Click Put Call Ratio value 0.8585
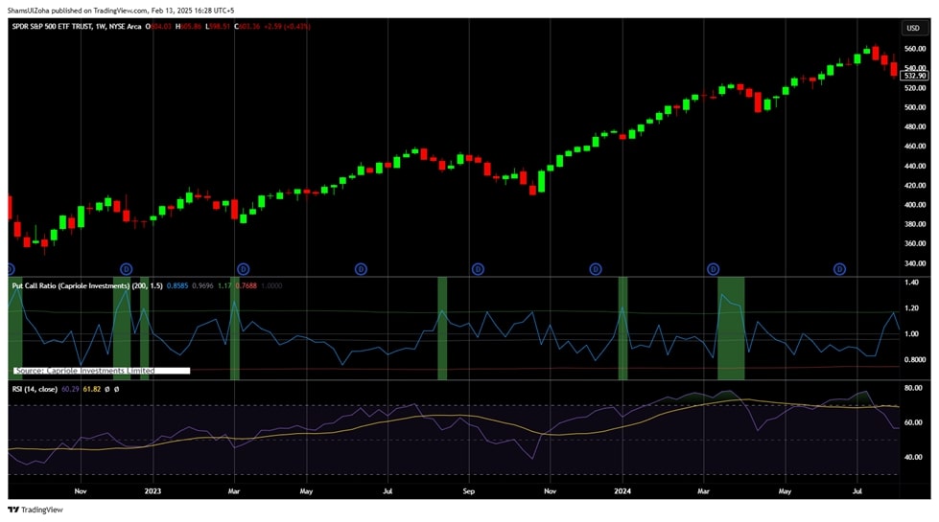 point(176,285)
